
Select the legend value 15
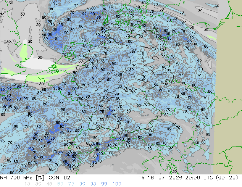click(x=27, y=184)
